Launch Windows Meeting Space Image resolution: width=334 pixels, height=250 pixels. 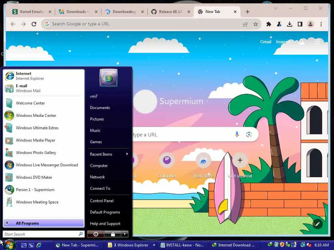(x=44, y=202)
